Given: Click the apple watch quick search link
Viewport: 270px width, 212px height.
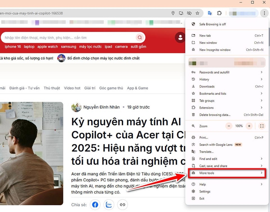Looking at the screenshot, I should (x=48, y=46).
